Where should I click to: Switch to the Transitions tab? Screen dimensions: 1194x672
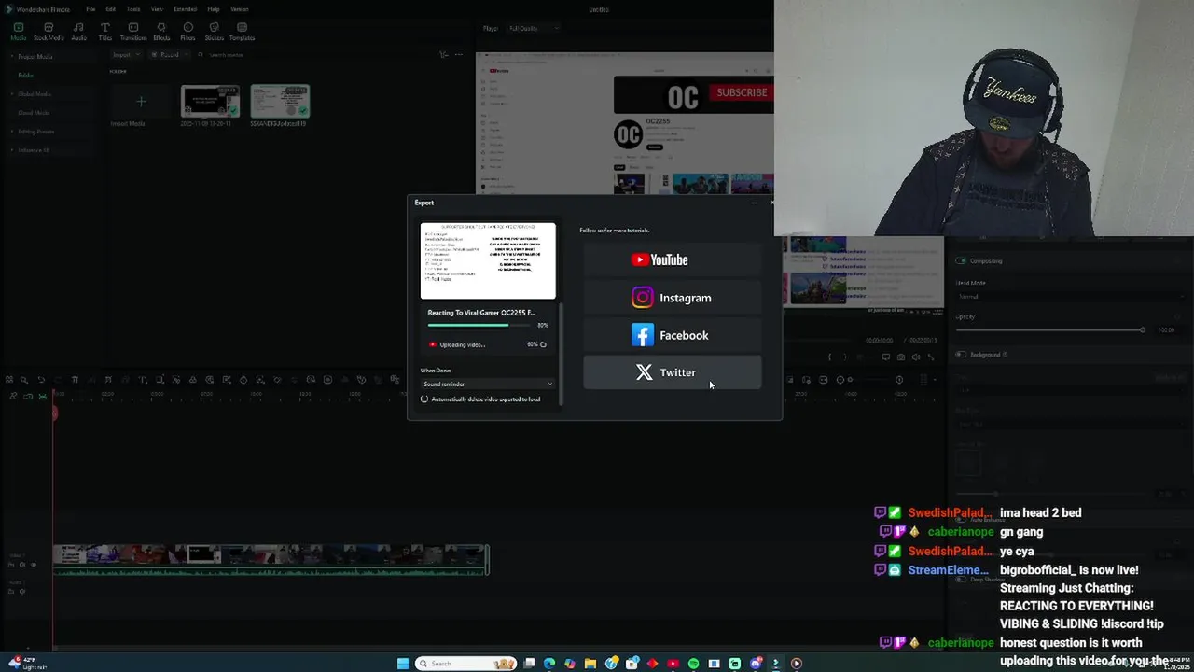pyautogui.click(x=133, y=32)
